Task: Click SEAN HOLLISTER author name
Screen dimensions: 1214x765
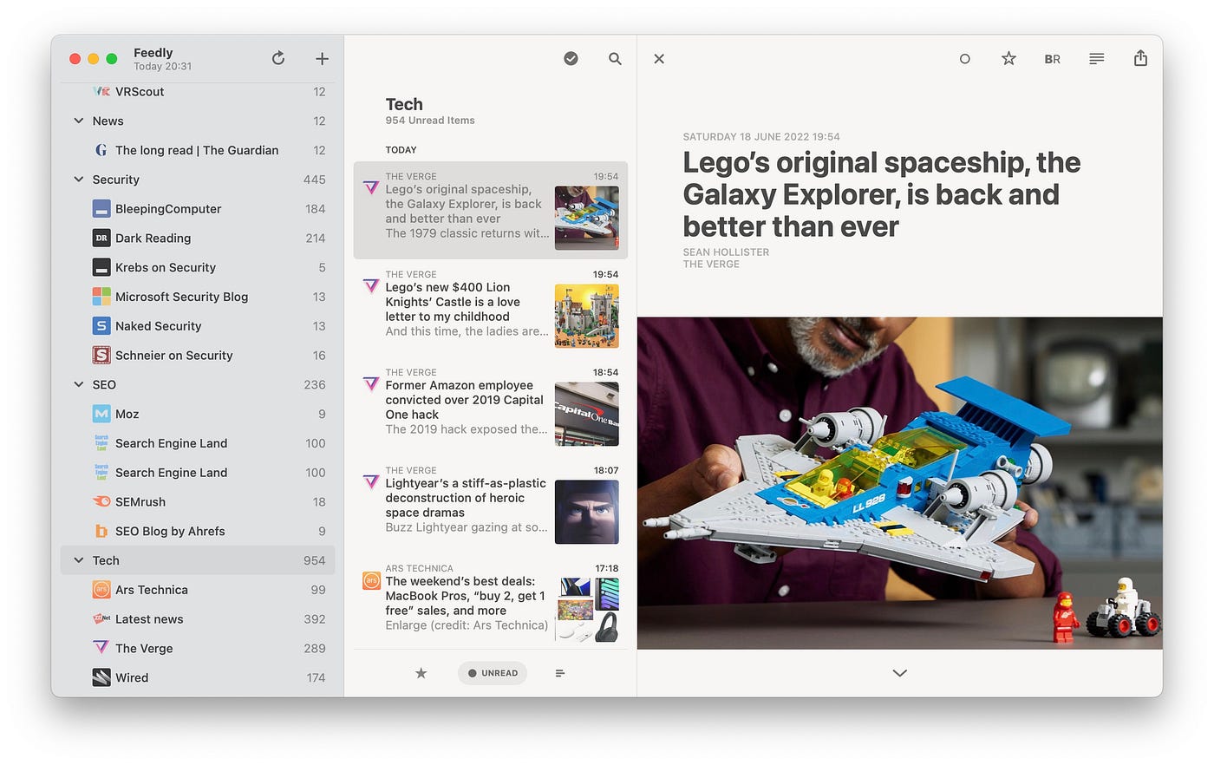Action: [726, 252]
